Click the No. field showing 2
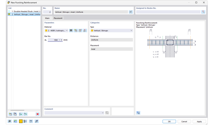This screenshot has width=214, height=125. (x=47, y=12)
